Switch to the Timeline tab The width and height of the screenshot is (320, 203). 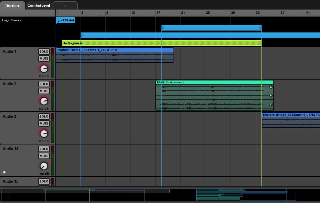(x=12, y=5)
